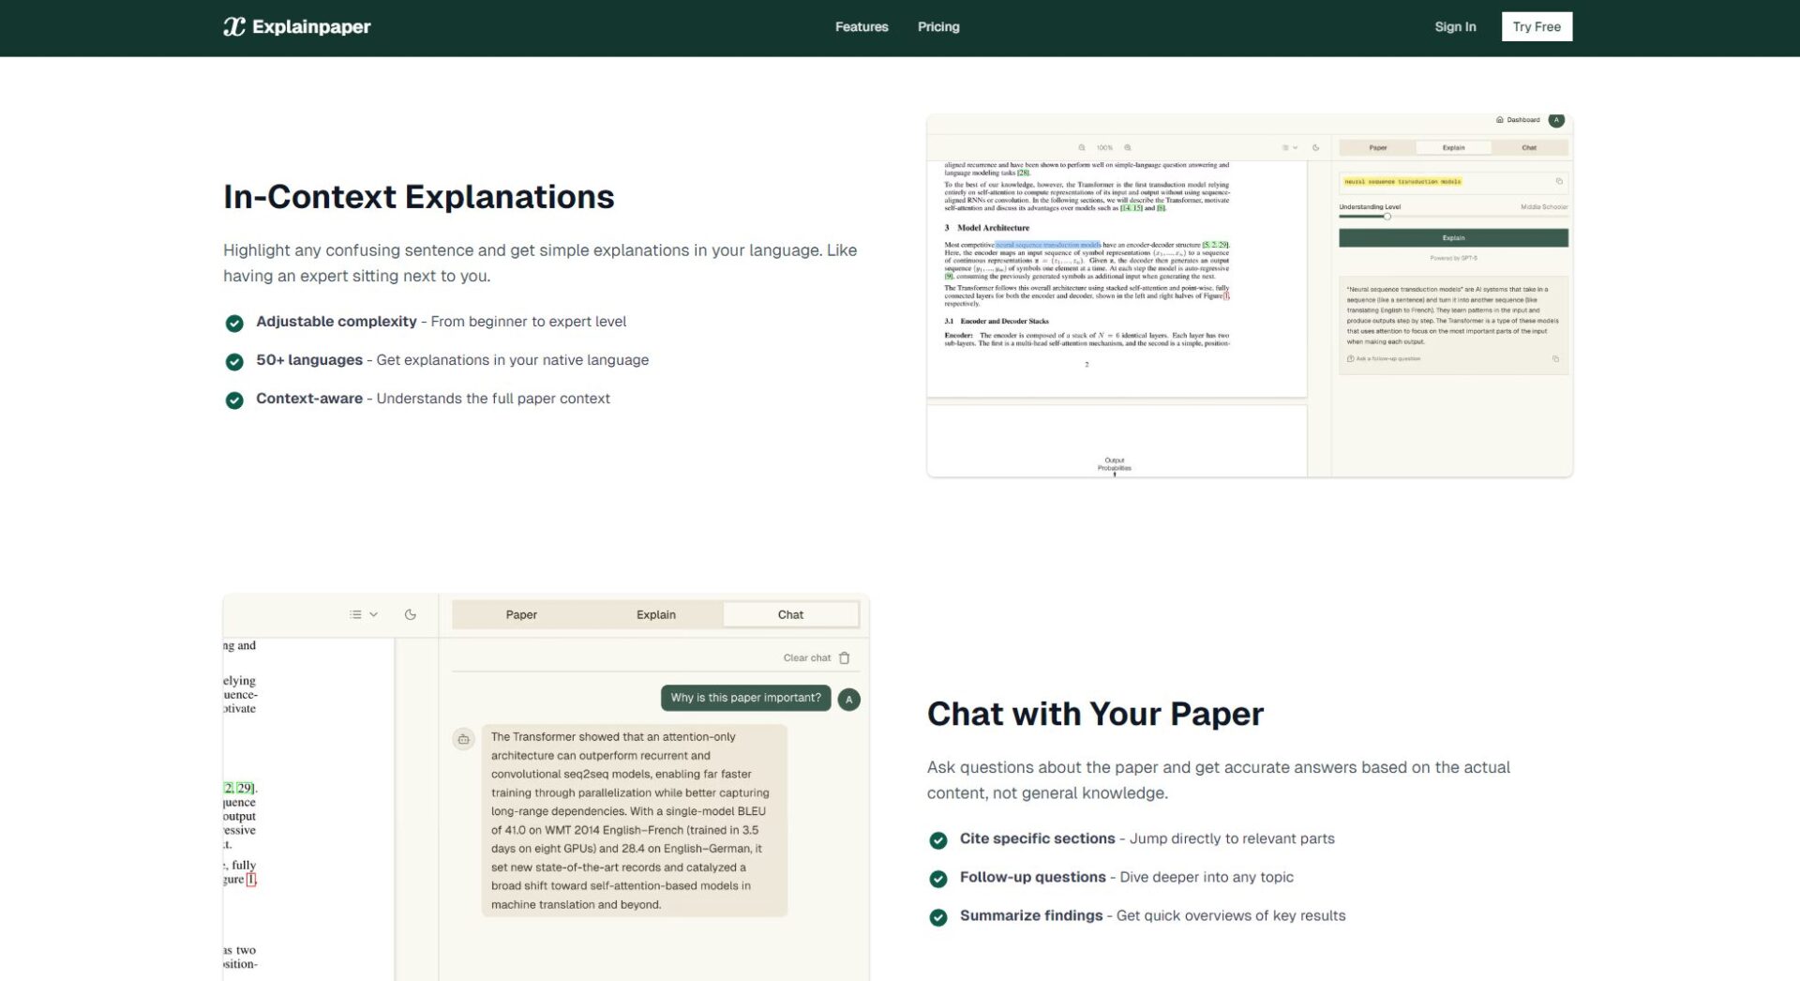Open the list dropdown right of the 100% zoom
This screenshot has height=981, width=1800.
[x=1289, y=148]
